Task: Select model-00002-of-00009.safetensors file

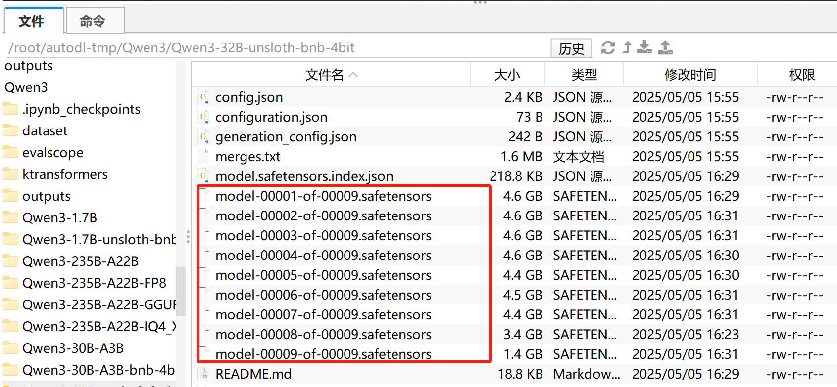Action: 323,216
